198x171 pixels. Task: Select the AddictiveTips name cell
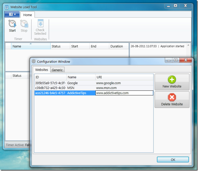point(81,93)
